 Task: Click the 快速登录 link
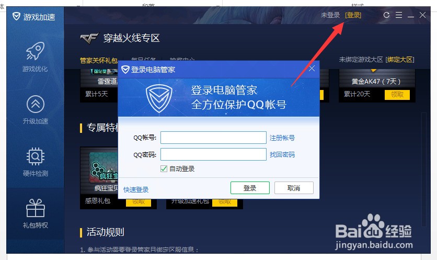pos(136,190)
